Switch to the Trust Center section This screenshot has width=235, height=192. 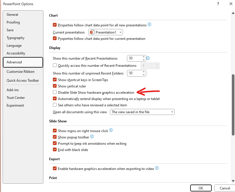16,97
